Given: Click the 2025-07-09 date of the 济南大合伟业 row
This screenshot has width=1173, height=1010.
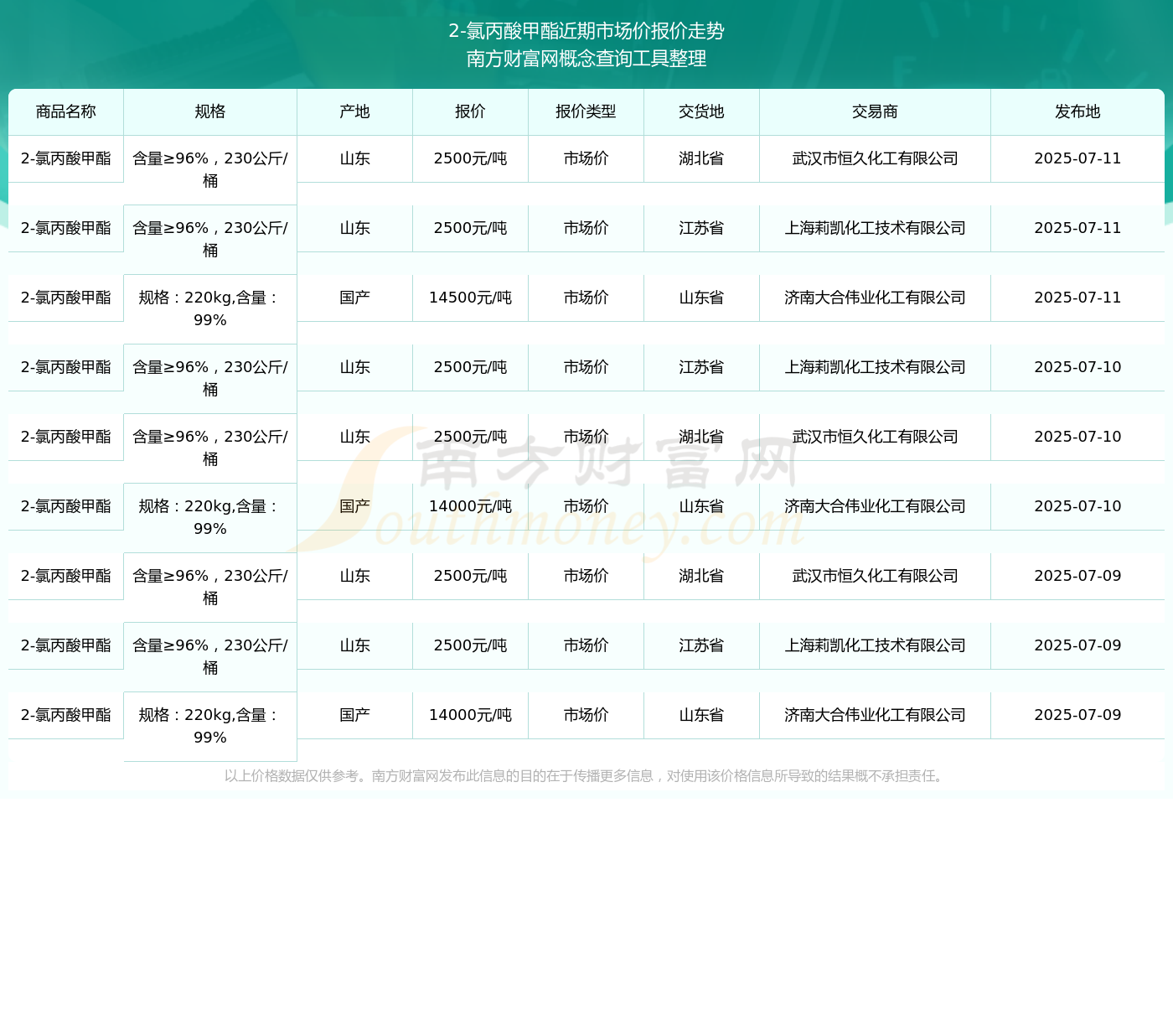Looking at the screenshot, I should 1077,715.
